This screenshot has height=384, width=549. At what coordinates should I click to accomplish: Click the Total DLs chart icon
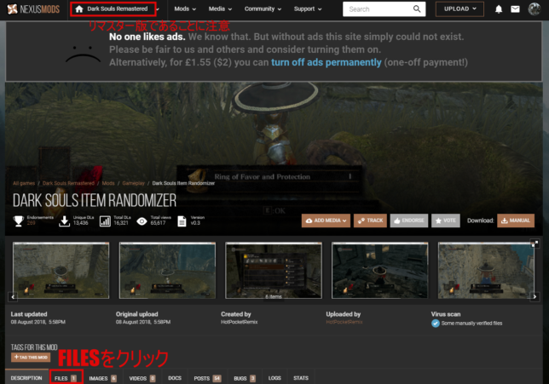coord(105,221)
